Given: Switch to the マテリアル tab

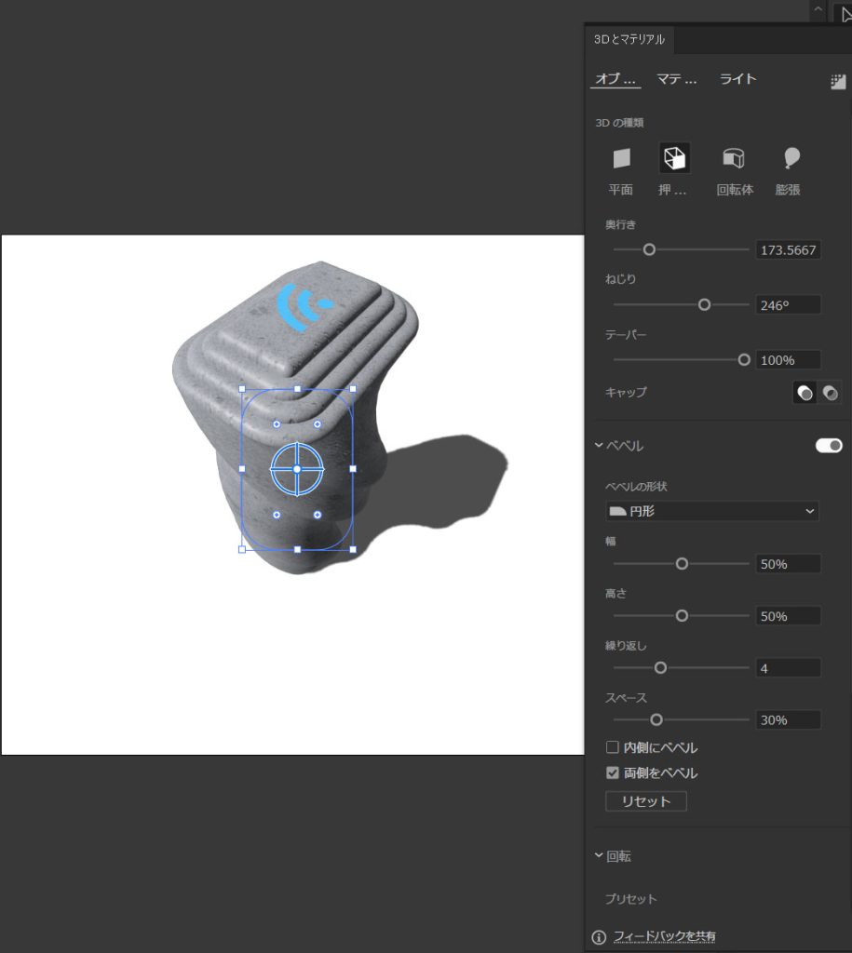Looking at the screenshot, I should pyautogui.click(x=677, y=79).
